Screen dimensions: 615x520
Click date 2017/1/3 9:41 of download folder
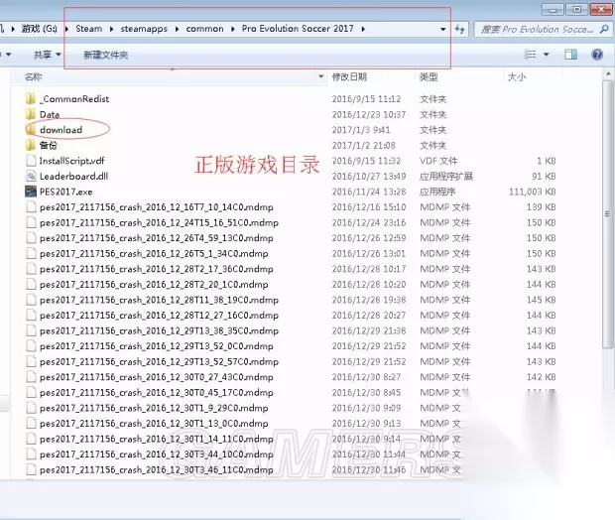point(361,130)
